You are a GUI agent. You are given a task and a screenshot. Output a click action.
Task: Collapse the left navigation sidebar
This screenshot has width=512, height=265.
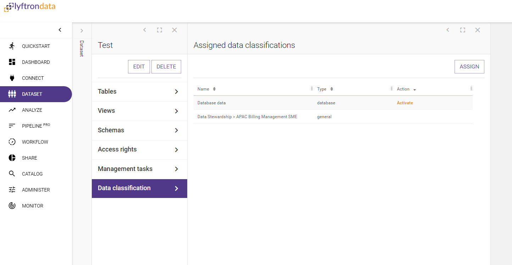coord(60,30)
